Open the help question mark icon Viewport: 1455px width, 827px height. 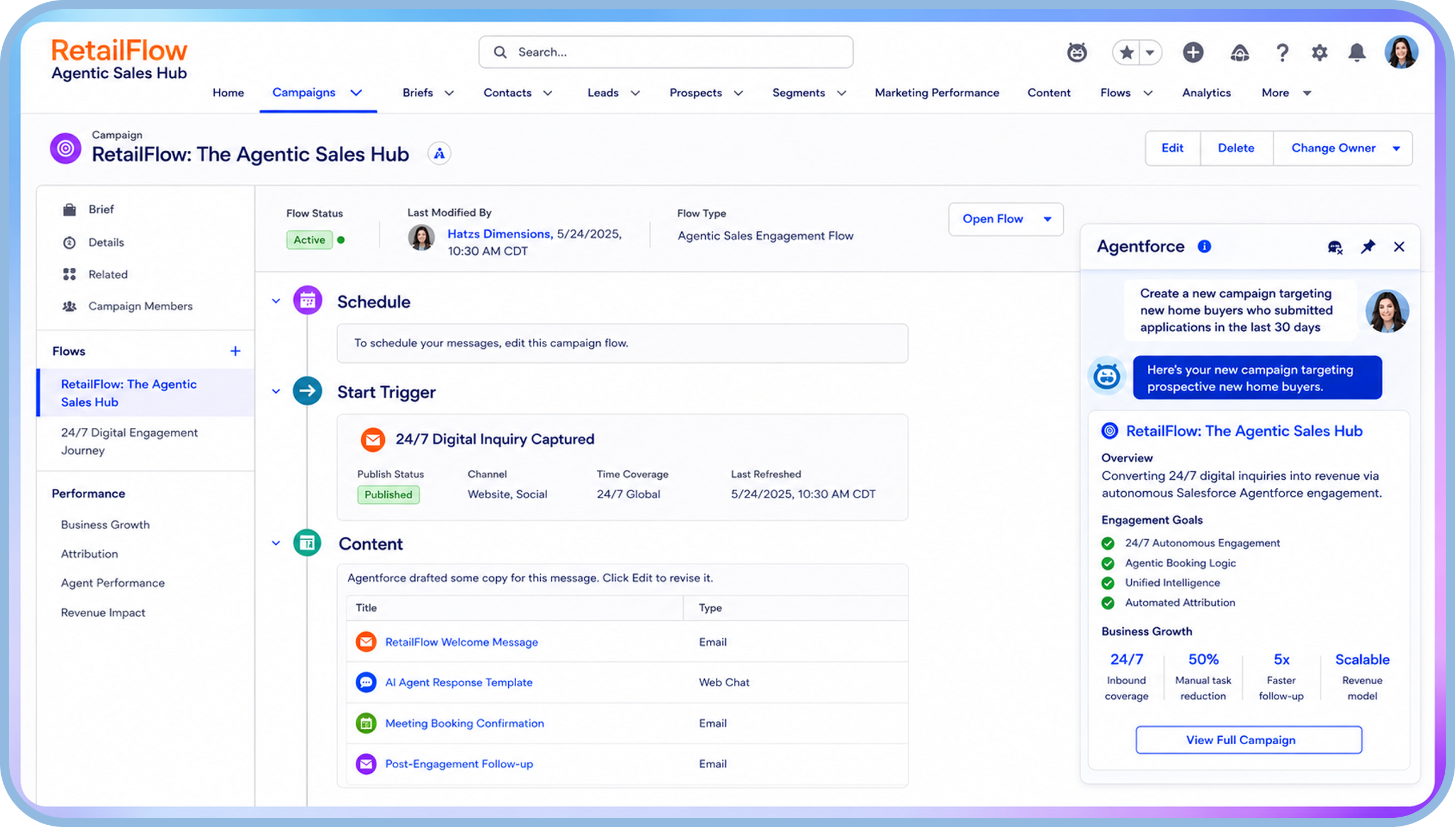[x=1282, y=53]
